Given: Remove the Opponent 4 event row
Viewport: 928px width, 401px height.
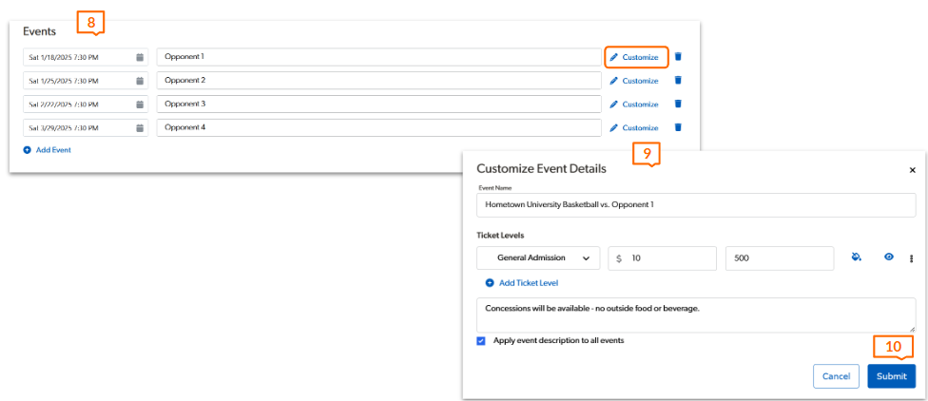Looking at the screenshot, I should click(x=678, y=127).
